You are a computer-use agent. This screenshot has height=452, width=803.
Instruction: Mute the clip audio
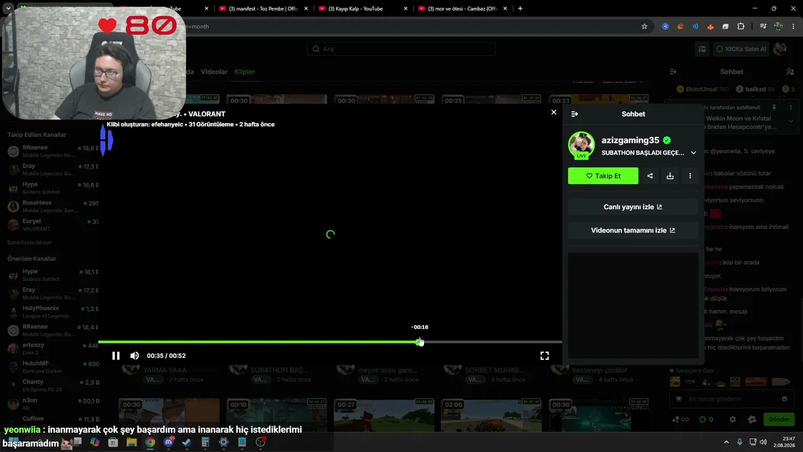(135, 355)
